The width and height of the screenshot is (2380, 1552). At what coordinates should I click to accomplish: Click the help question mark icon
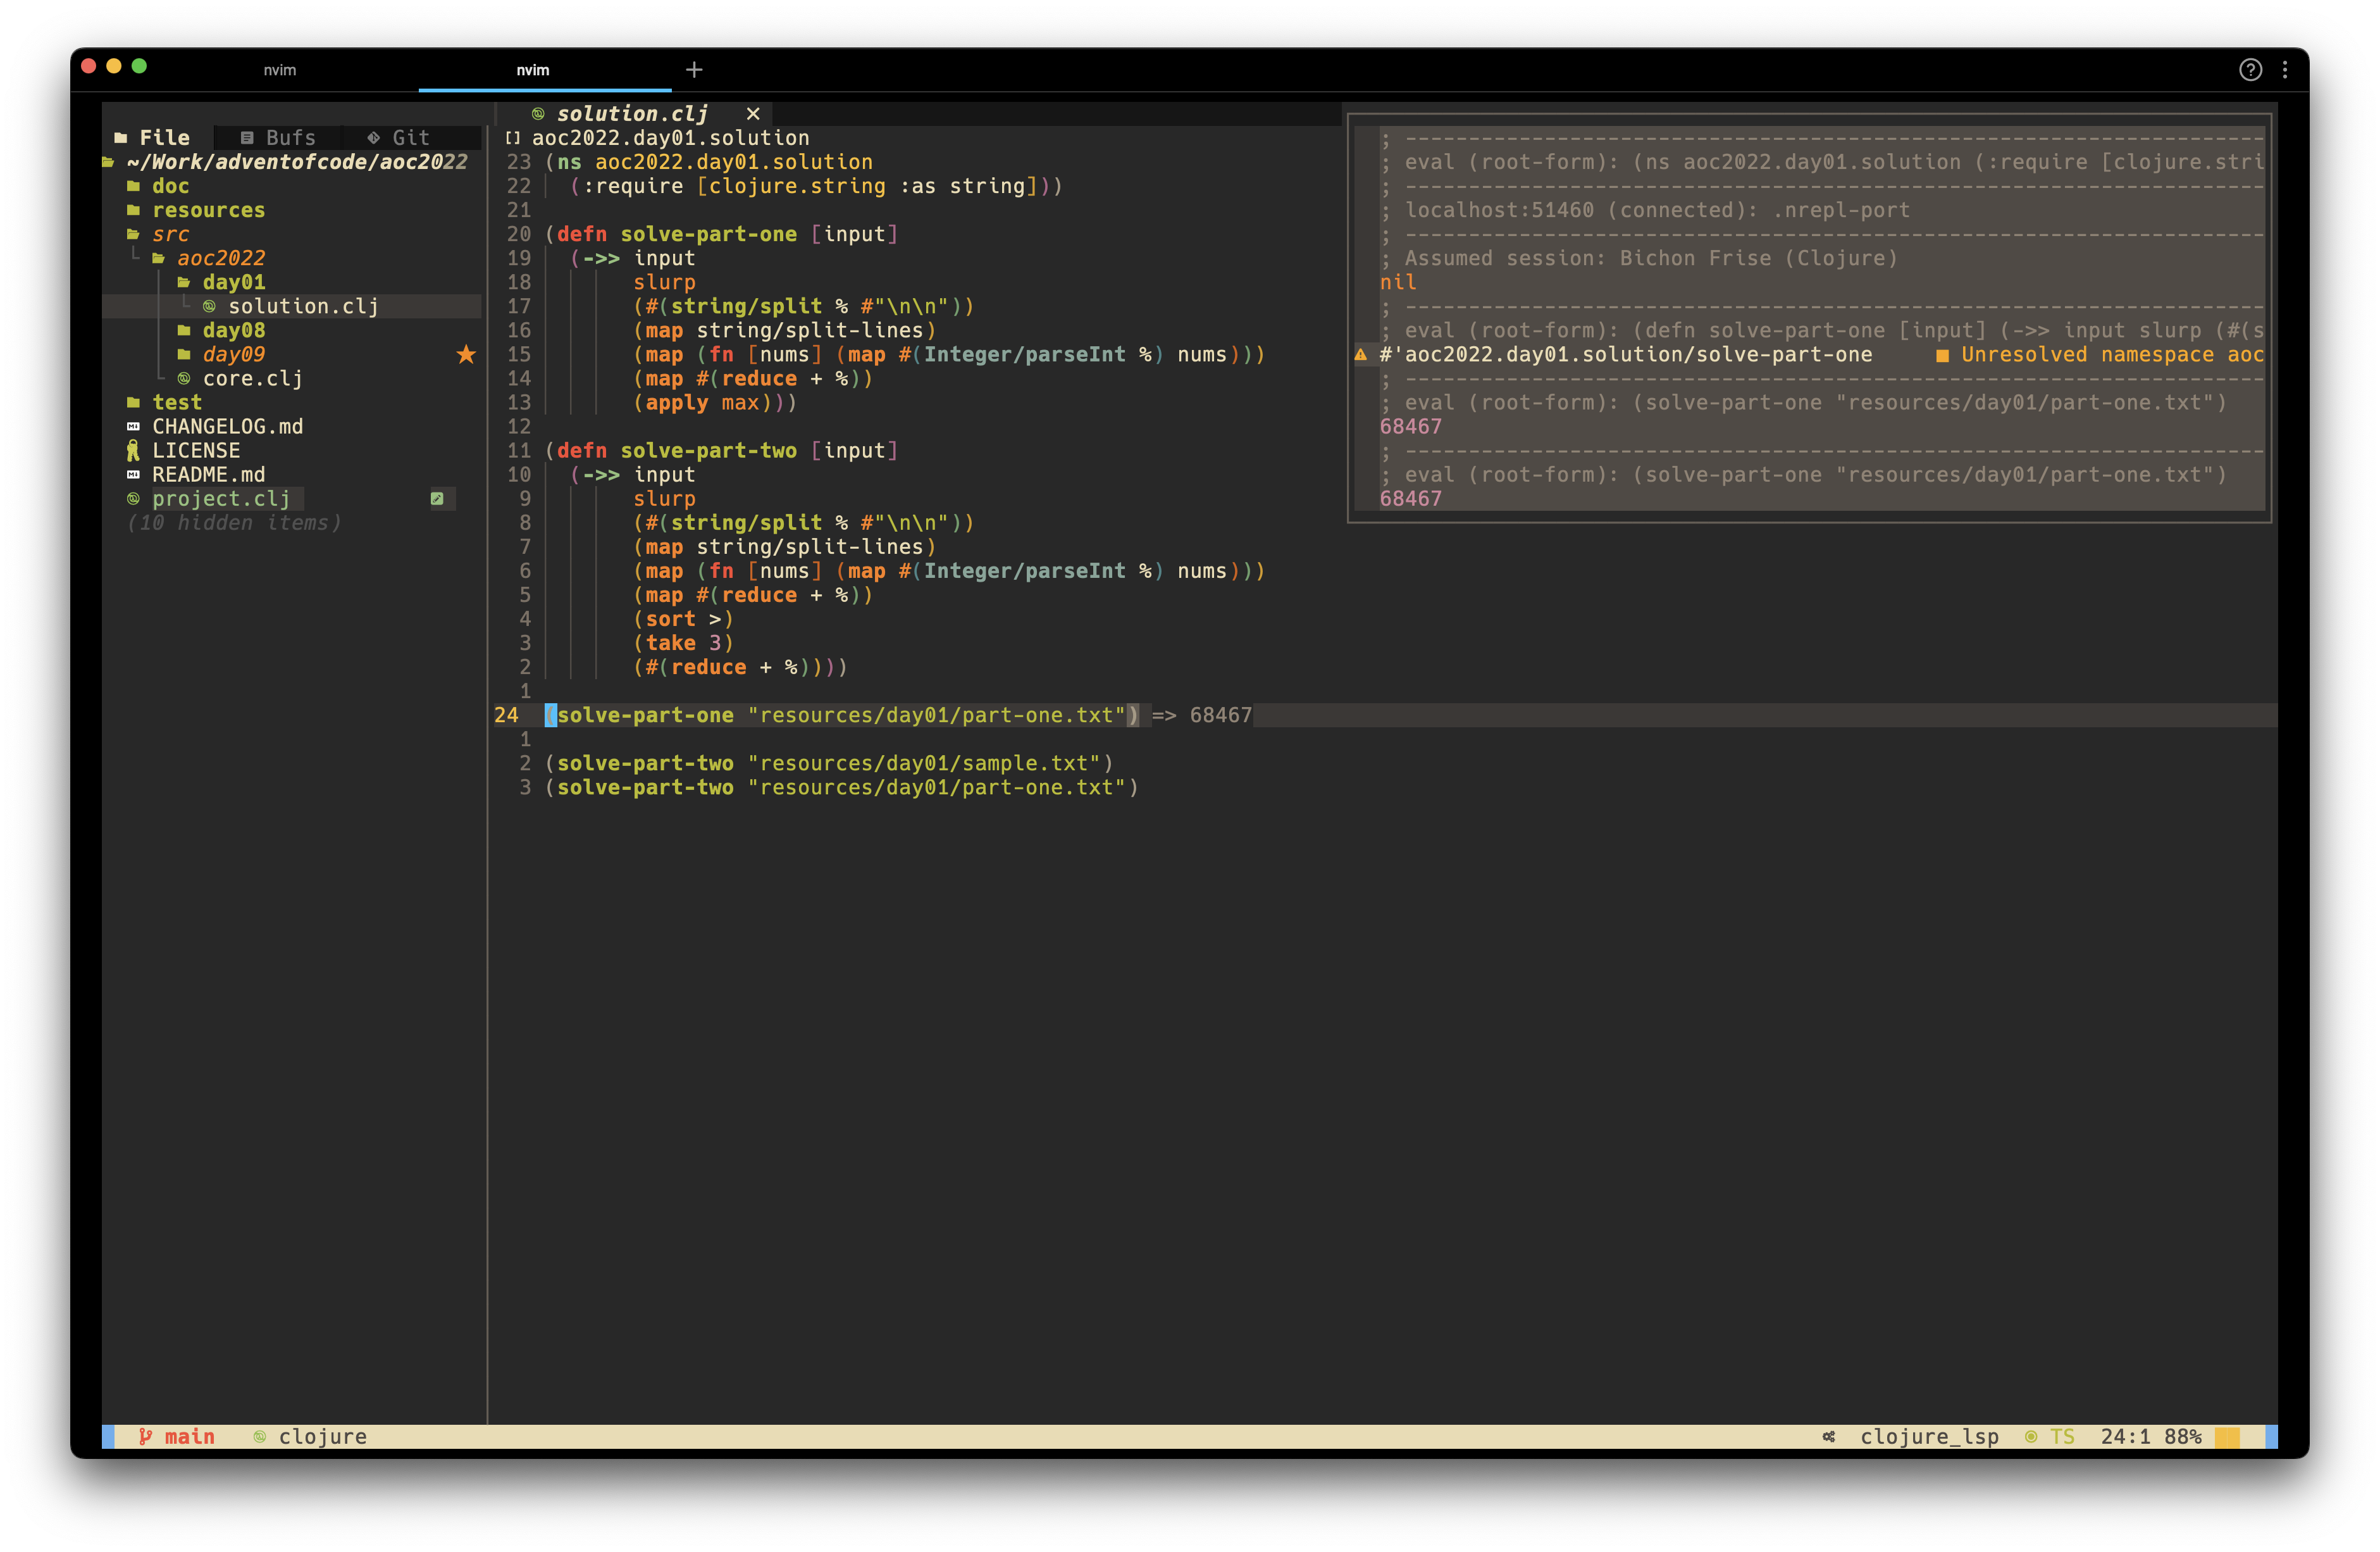coord(2250,69)
